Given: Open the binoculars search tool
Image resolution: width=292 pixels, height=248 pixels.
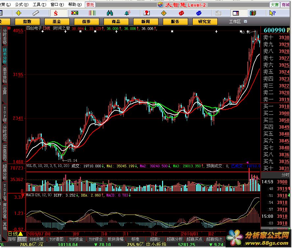Looking at the screenshot, I should pyautogui.click(x=110, y=13).
